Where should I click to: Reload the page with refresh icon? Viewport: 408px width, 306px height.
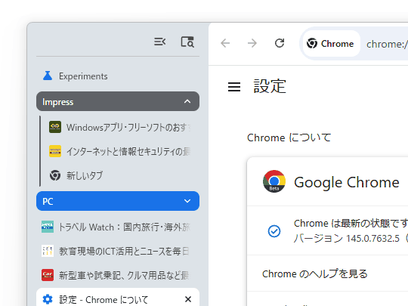pyautogui.click(x=280, y=43)
